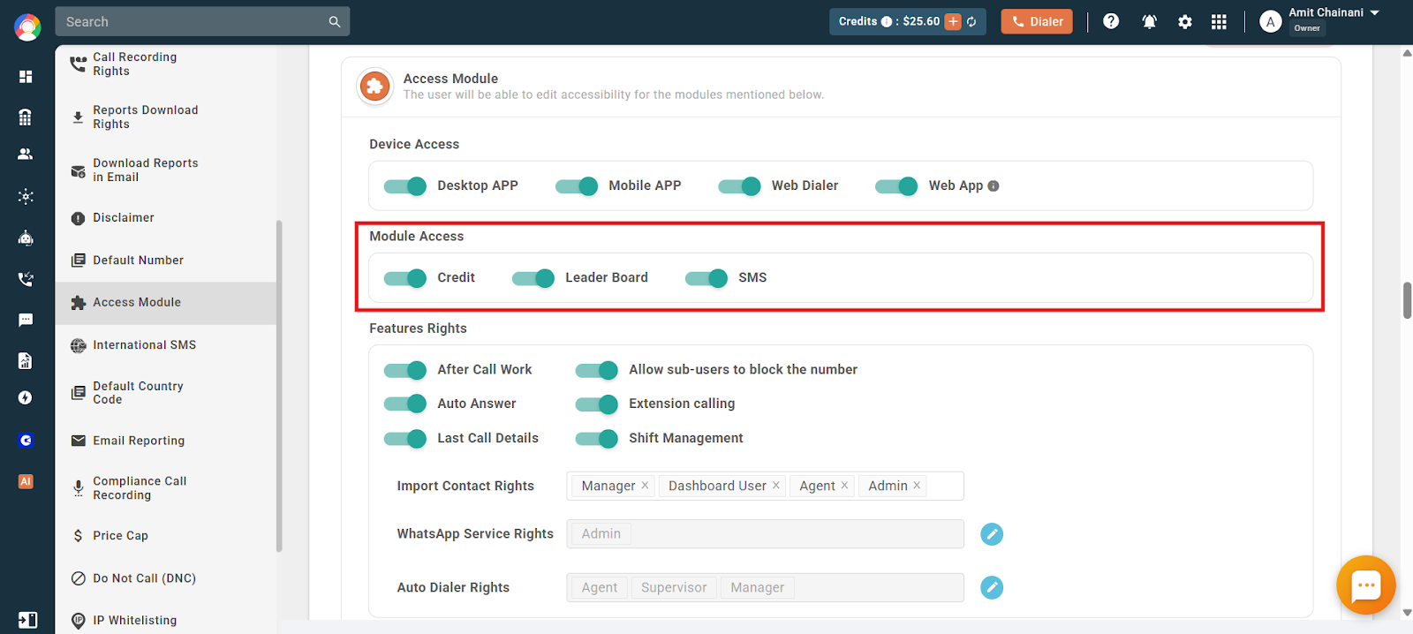The height and width of the screenshot is (634, 1413).
Task: Open Email Reporting settings
Action: point(166,441)
